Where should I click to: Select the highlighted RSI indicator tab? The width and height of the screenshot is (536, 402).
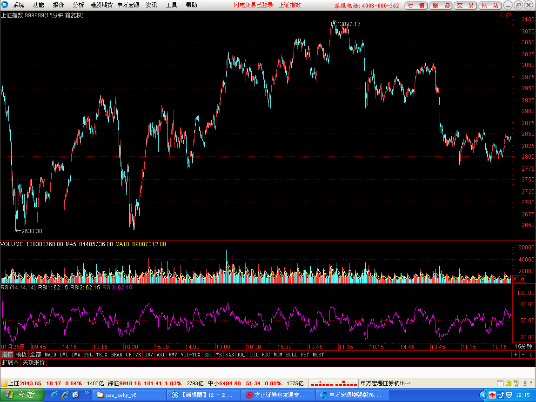(208, 355)
